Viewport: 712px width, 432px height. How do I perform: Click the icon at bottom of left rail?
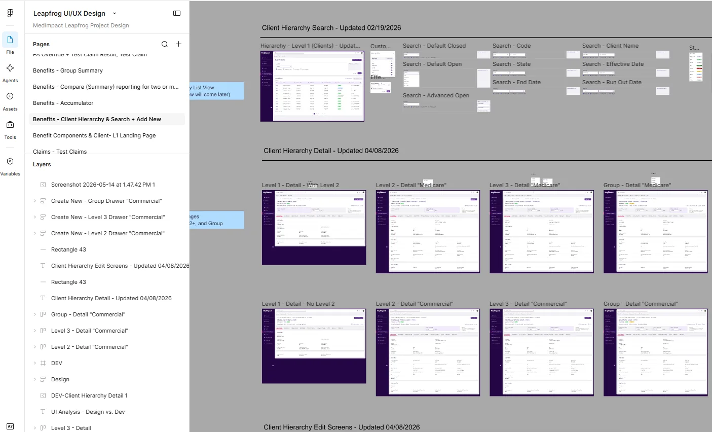pyautogui.click(x=10, y=426)
